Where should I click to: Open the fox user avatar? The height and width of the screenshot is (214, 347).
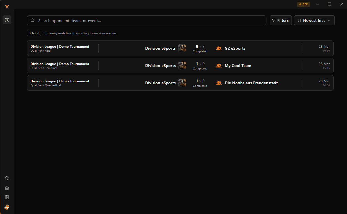(7, 207)
